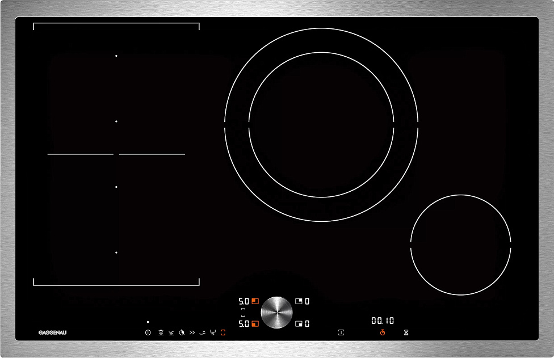Activate the double-chevron boost icon
The width and height of the screenshot is (554, 358).
point(192,332)
